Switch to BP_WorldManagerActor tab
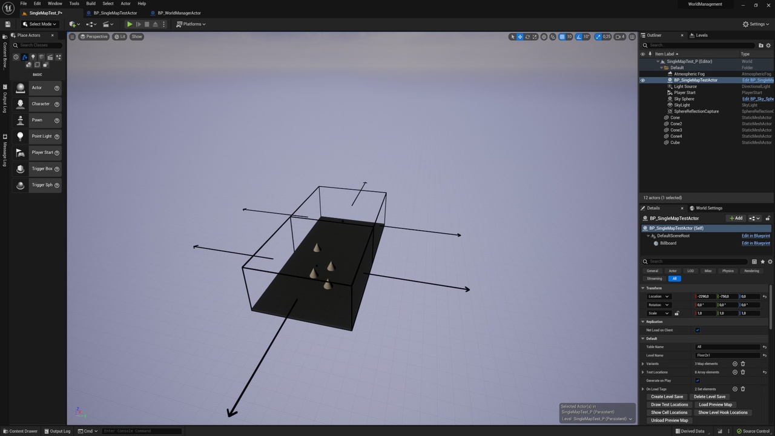Screen dimensions: 775x436 (x=179, y=13)
